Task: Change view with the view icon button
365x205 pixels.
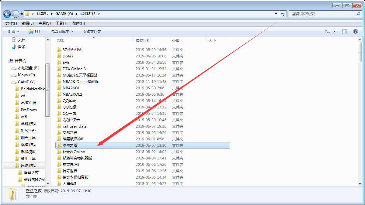Action: click(x=328, y=31)
